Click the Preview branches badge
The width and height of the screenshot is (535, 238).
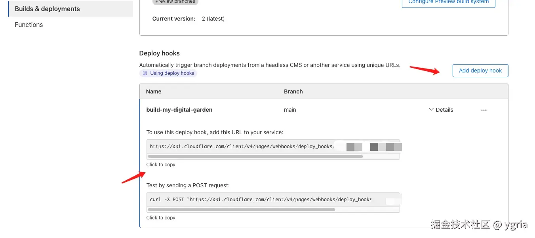(x=175, y=2)
